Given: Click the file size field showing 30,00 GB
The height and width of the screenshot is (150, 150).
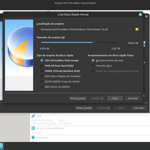Looking at the screenshot, I should pyautogui.click(x=130, y=43).
